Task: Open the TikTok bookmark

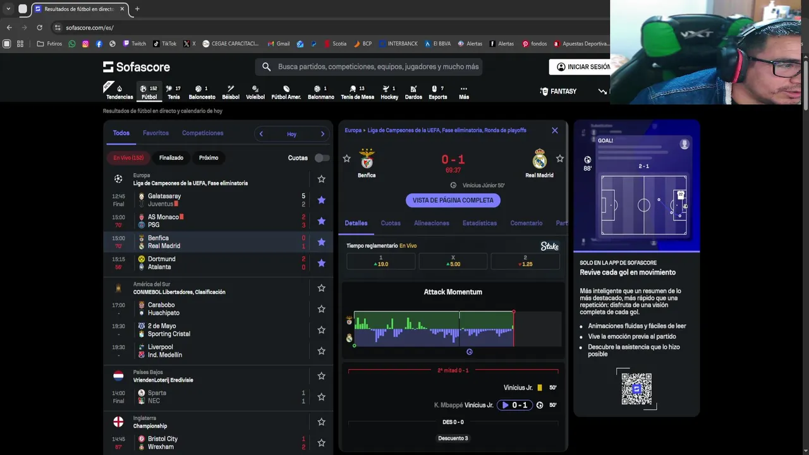Action: point(164,44)
